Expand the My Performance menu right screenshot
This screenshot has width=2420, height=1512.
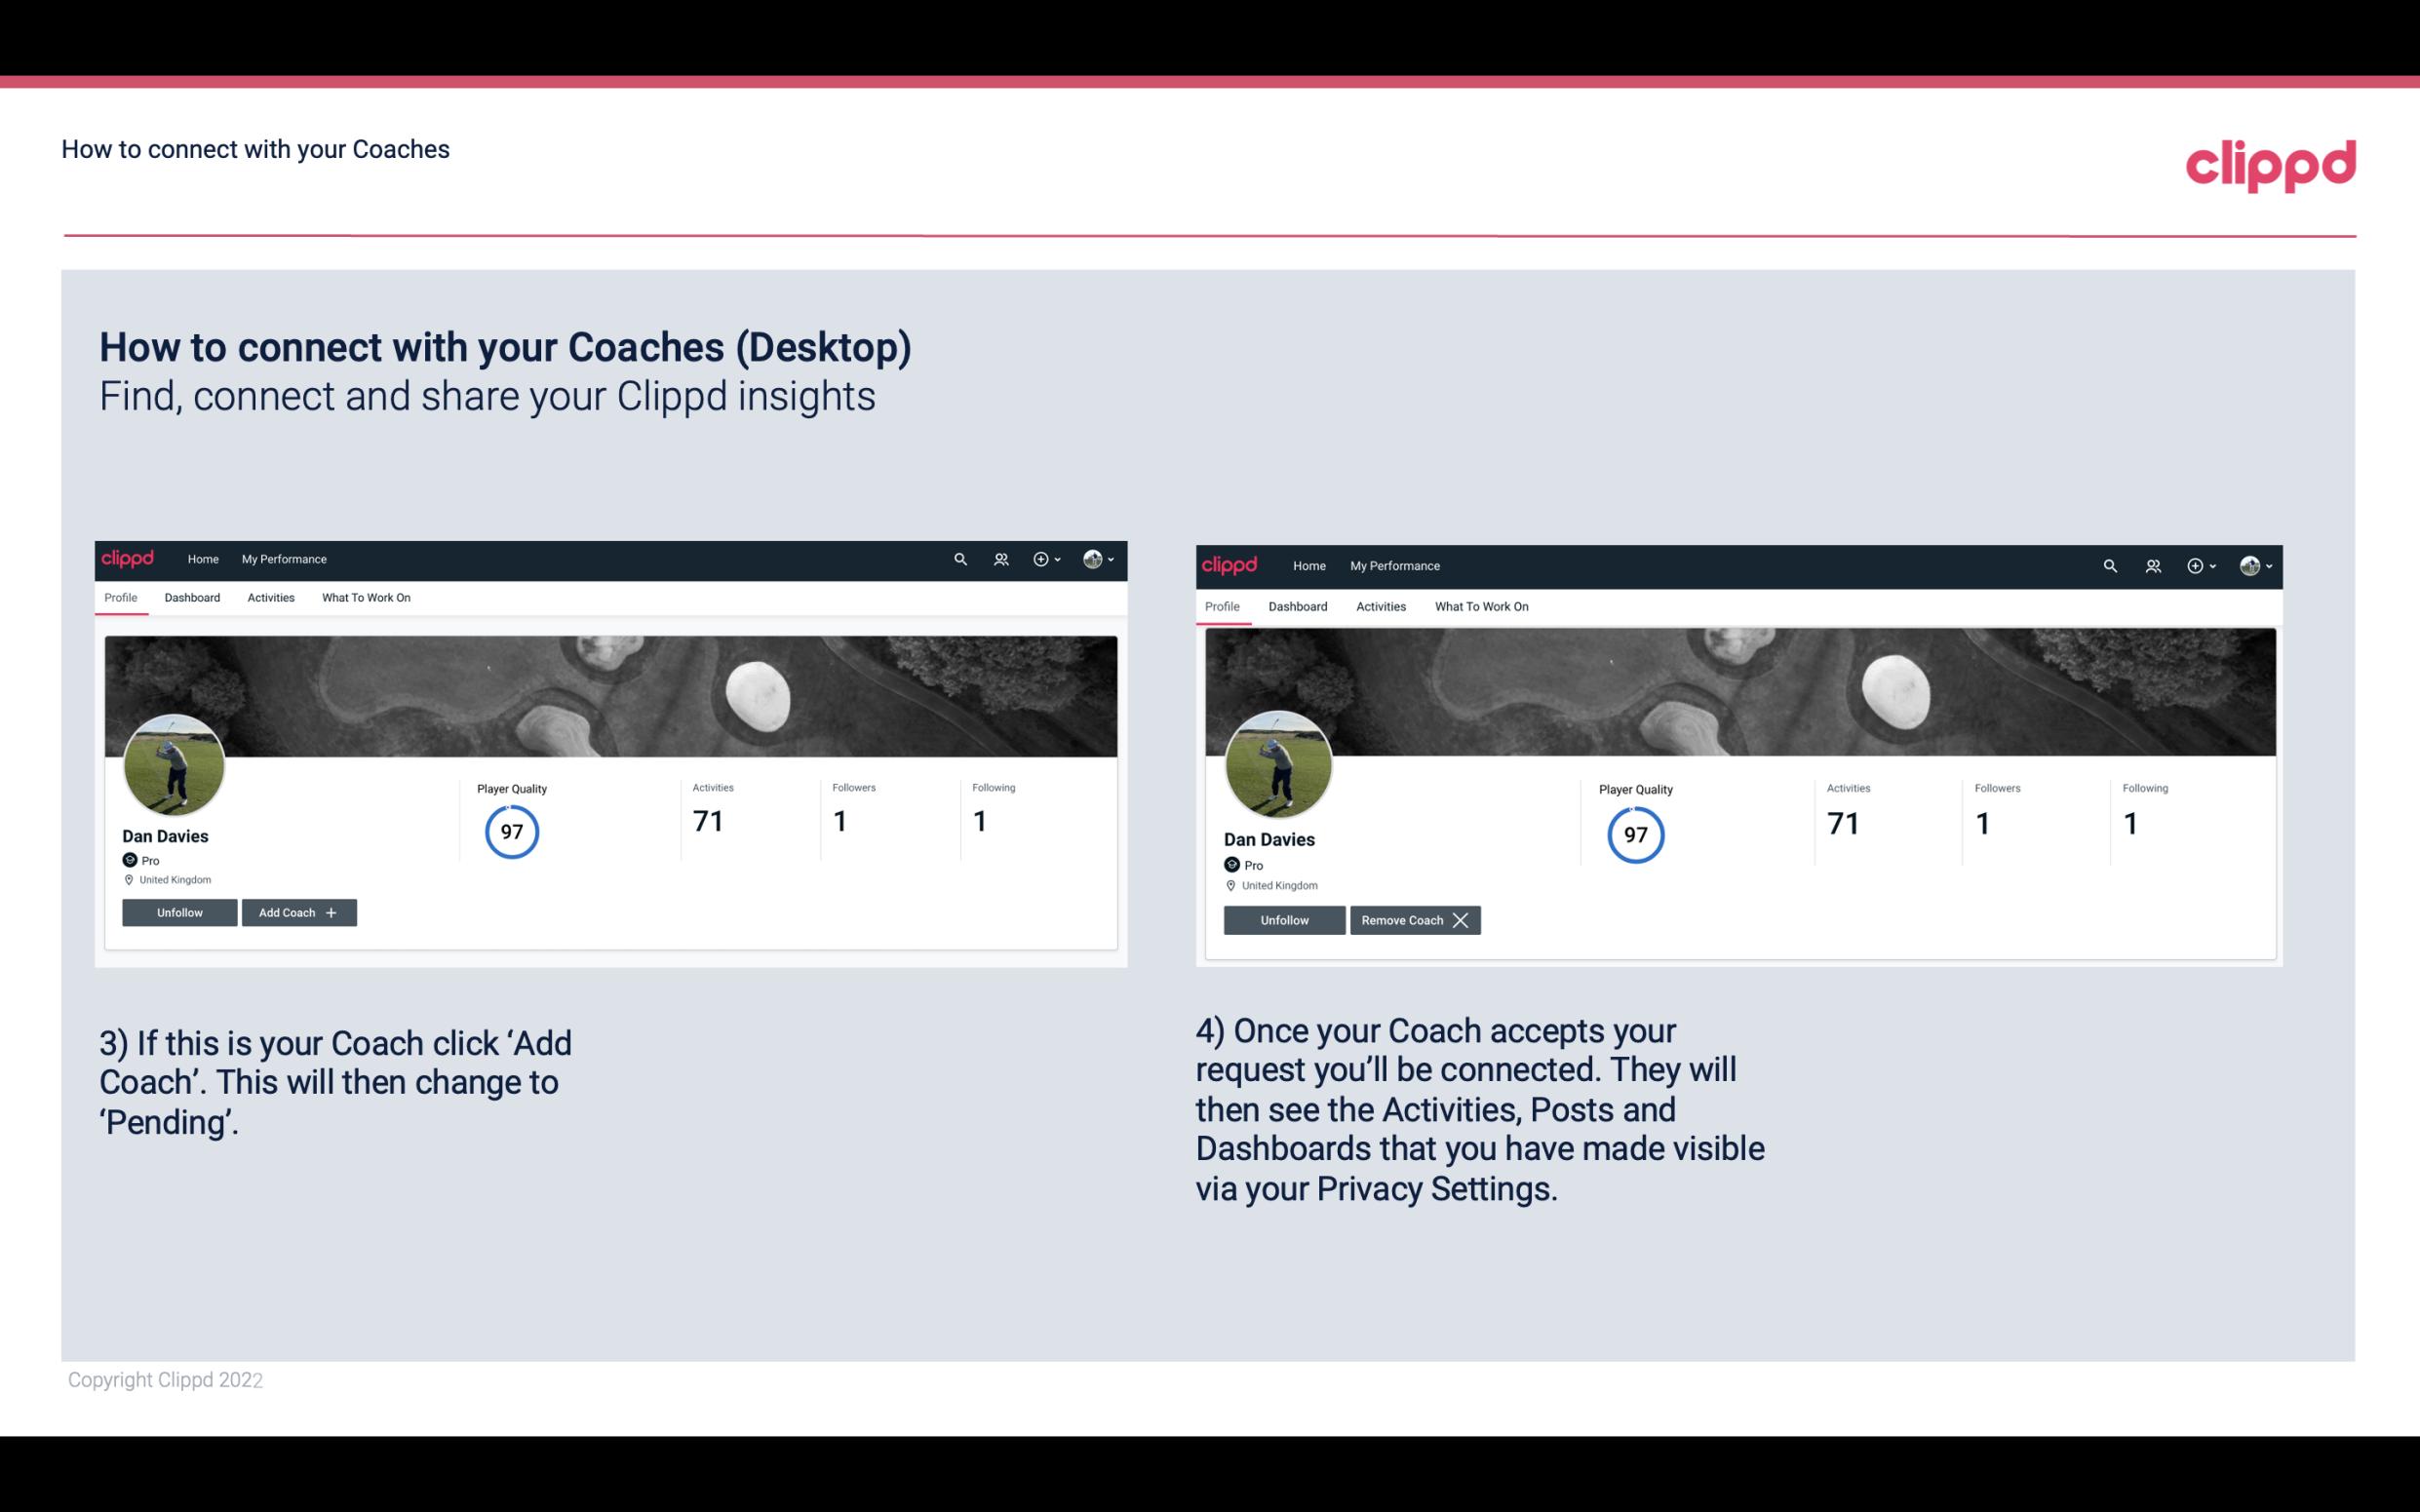[x=1395, y=564]
